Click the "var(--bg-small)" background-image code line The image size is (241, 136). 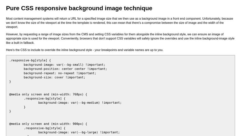[x=64, y=64]
